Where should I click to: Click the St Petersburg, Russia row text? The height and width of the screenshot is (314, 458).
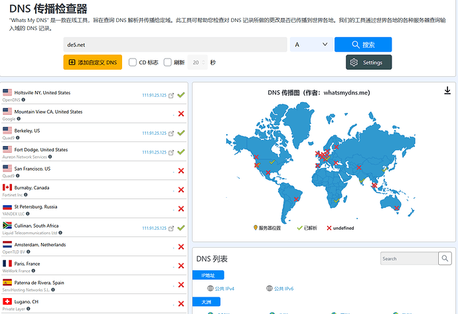36,206
